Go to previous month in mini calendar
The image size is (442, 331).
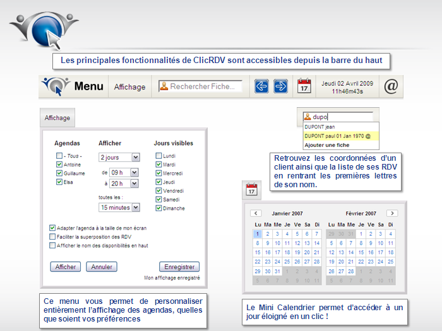(x=256, y=213)
